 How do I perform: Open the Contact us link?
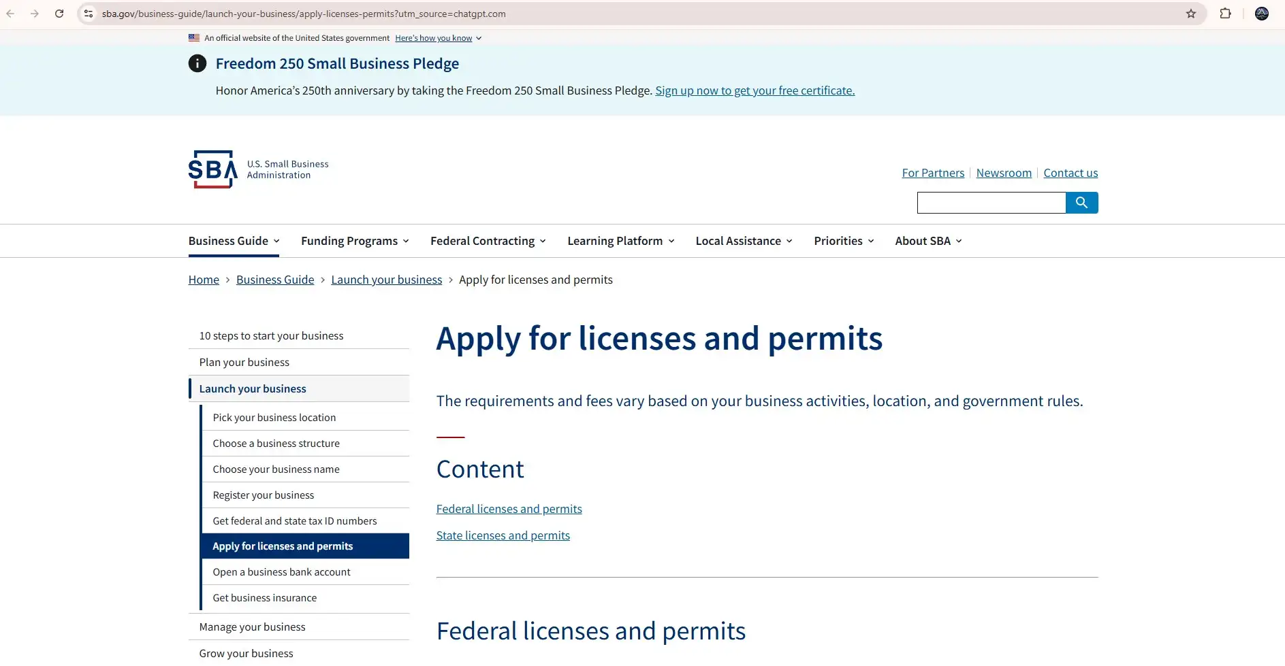tap(1070, 173)
